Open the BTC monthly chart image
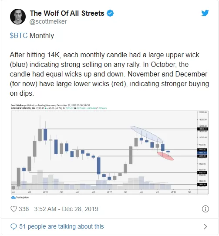219x236 pixels. pyautogui.click(x=110, y=151)
